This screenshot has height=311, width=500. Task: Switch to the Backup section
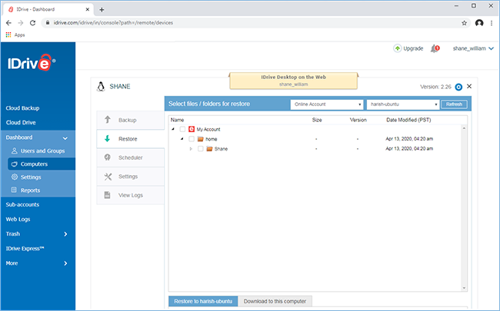click(x=131, y=120)
